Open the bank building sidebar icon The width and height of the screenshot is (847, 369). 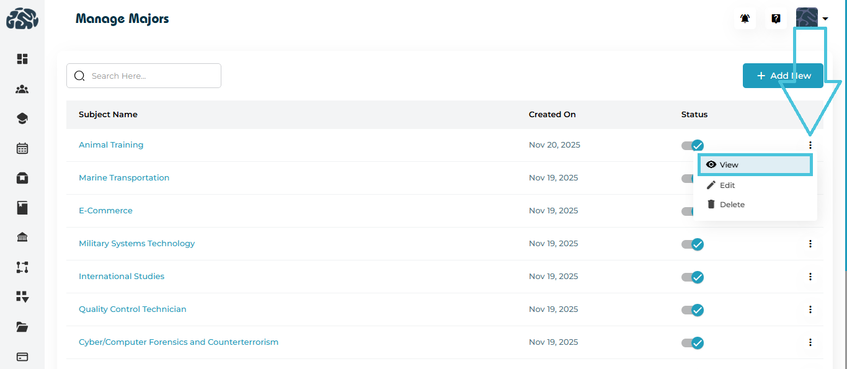[22, 238]
